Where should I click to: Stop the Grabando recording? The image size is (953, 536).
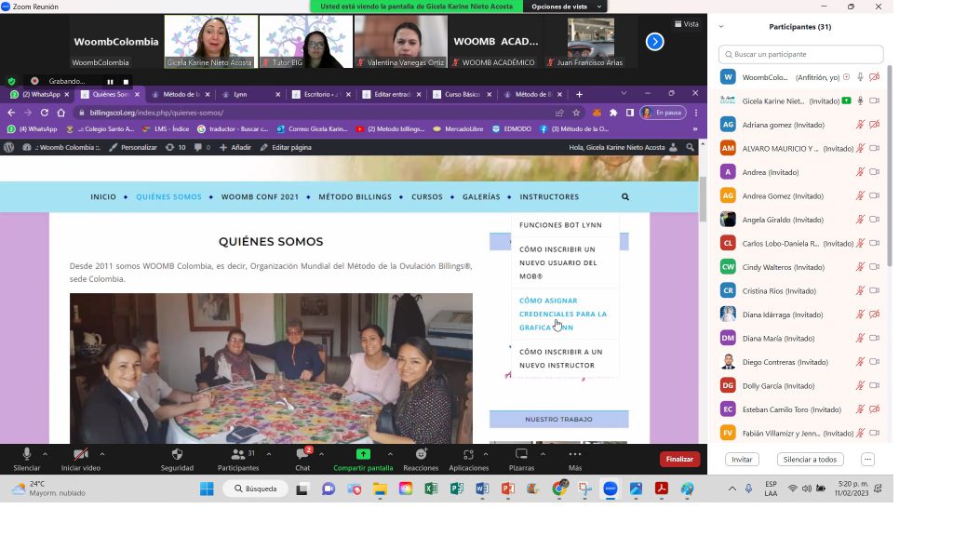126,82
